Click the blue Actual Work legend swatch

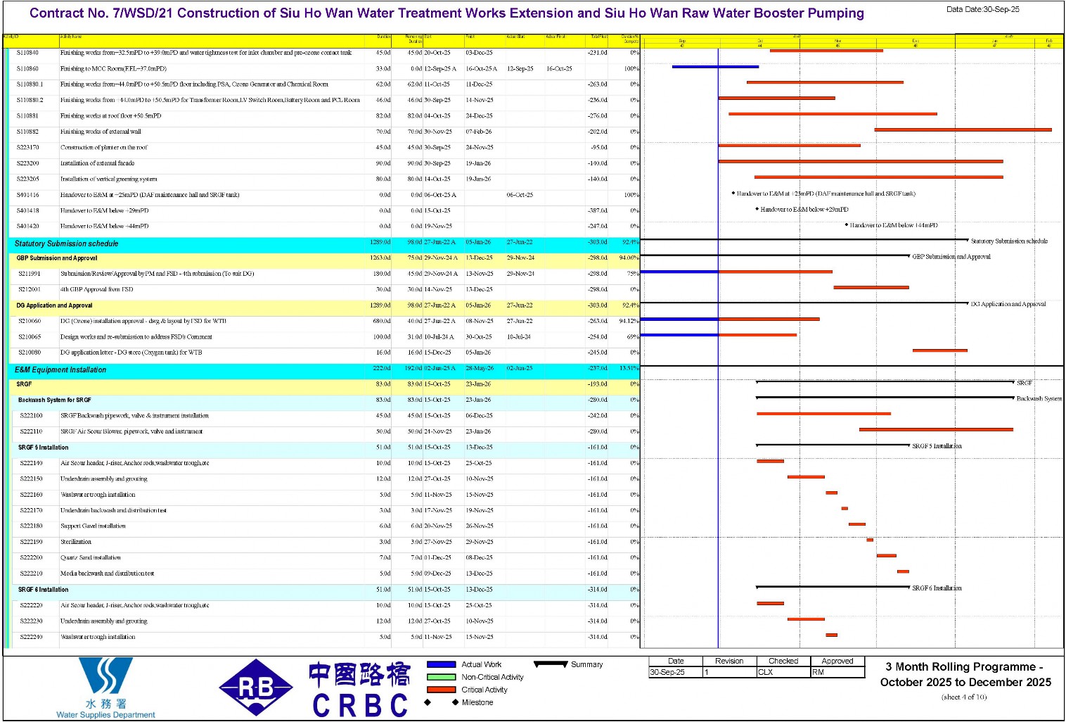point(441,664)
